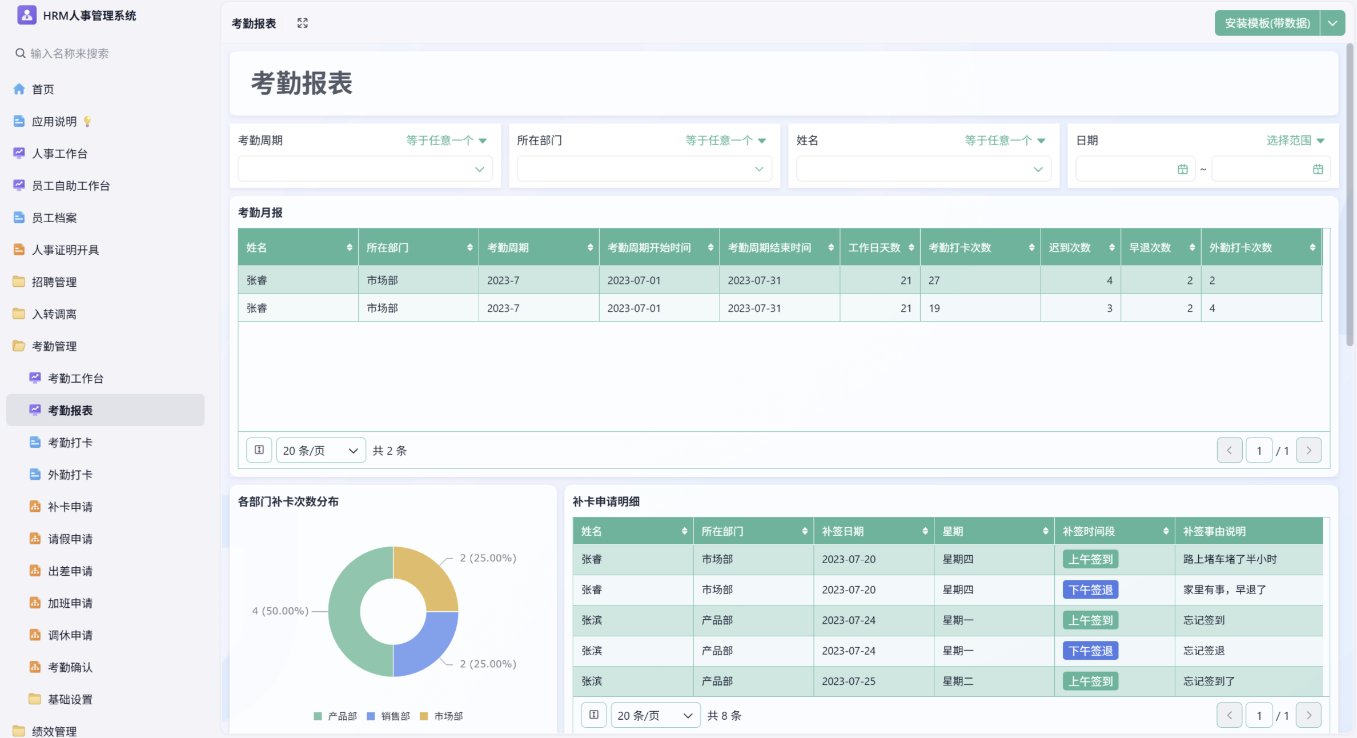Image resolution: width=1357 pixels, height=738 pixels.
Task: Click the 安装模板(带数据) button
Action: (1267, 23)
